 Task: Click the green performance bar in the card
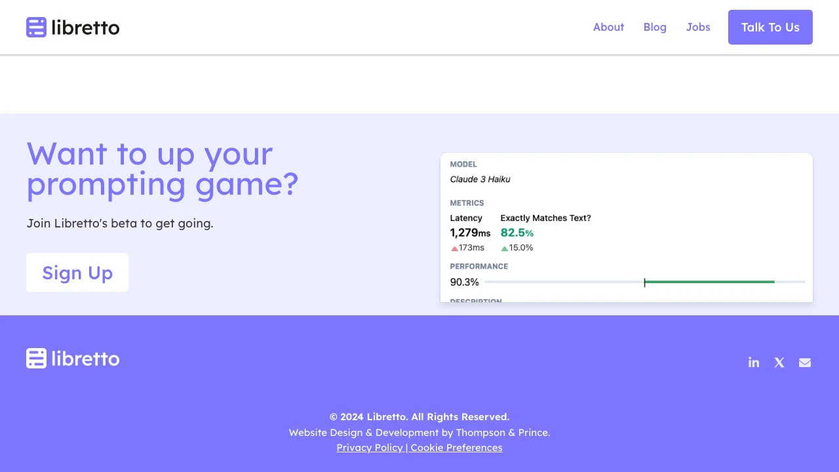(x=709, y=282)
